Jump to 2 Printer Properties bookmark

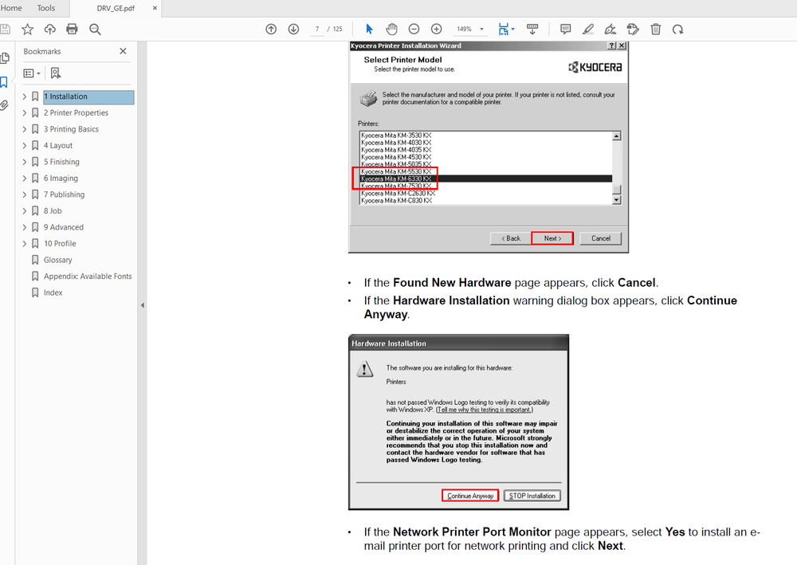[x=76, y=113]
